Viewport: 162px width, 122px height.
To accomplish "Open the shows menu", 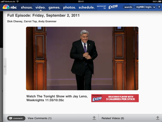I will [x=27, y=7].
